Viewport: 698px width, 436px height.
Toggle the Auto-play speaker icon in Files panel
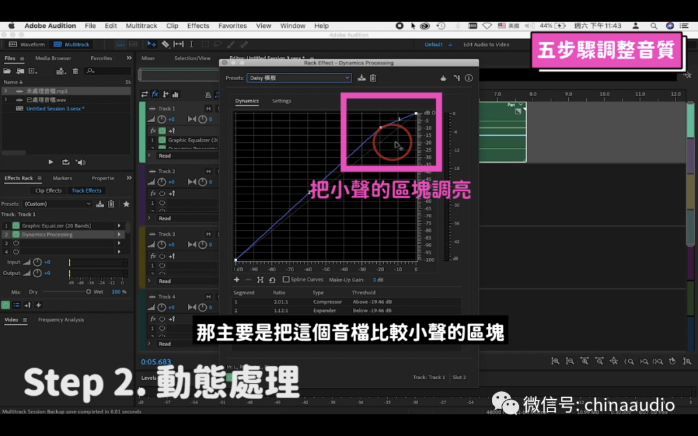pos(81,162)
